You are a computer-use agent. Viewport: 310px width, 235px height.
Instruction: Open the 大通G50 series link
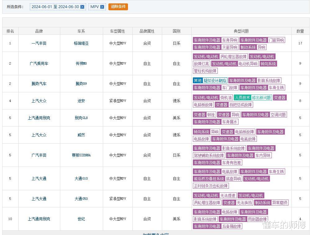pyautogui.click(x=81, y=199)
